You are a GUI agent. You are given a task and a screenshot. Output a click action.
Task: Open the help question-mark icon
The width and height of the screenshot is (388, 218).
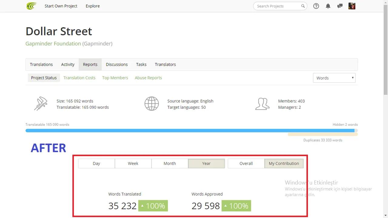[x=316, y=6]
